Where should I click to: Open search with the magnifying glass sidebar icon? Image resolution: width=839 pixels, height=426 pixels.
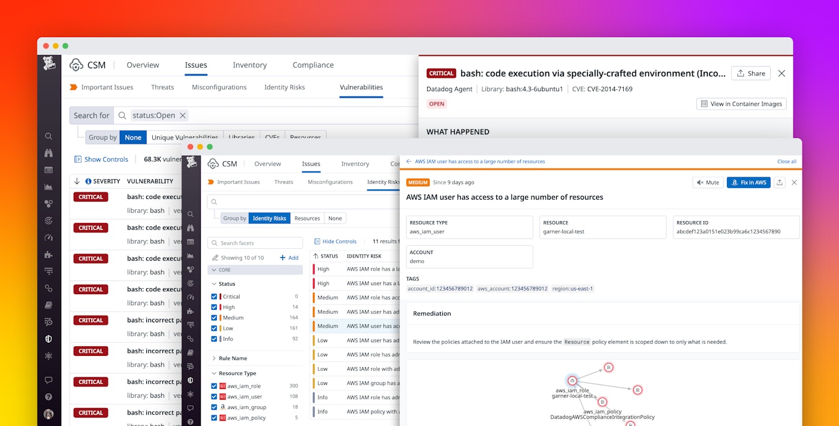pos(49,136)
